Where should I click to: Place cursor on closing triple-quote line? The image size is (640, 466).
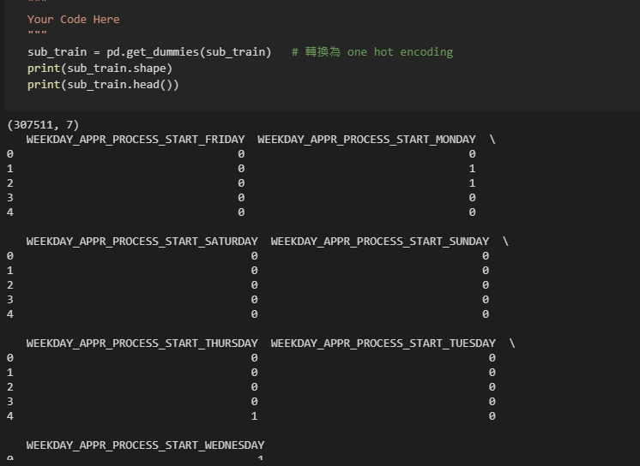37,35
